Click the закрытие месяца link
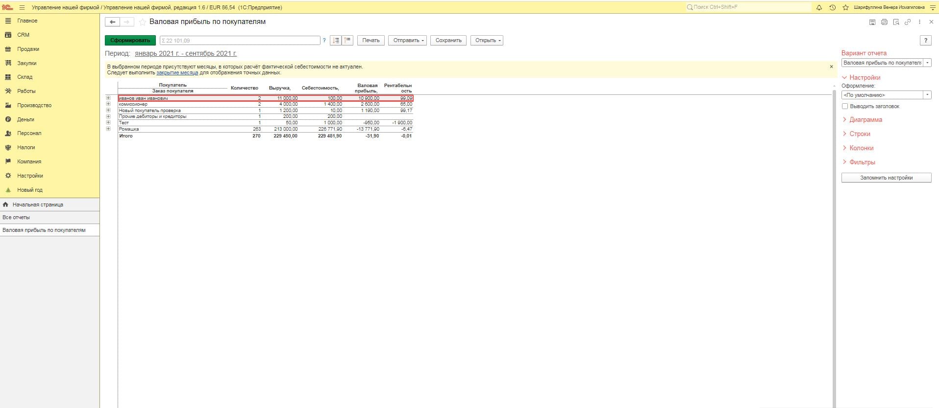Screen dimensions: 939x408 (x=177, y=72)
